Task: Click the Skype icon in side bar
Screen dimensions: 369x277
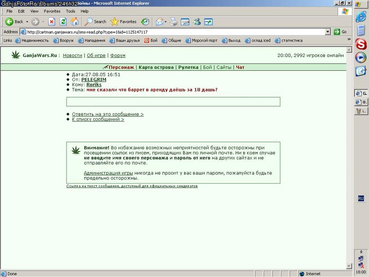Action: 361,44
